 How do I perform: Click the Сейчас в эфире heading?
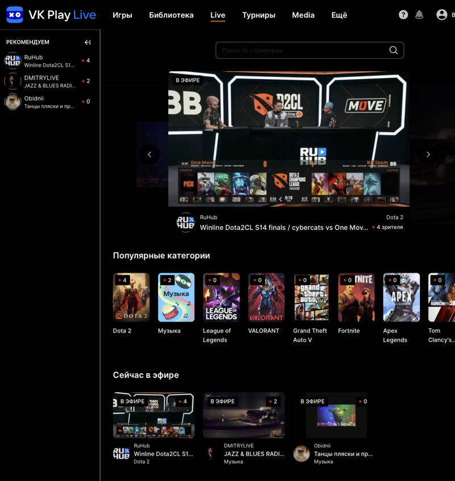click(146, 375)
